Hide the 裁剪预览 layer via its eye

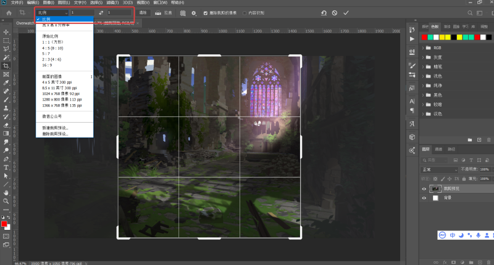[424, 189]
